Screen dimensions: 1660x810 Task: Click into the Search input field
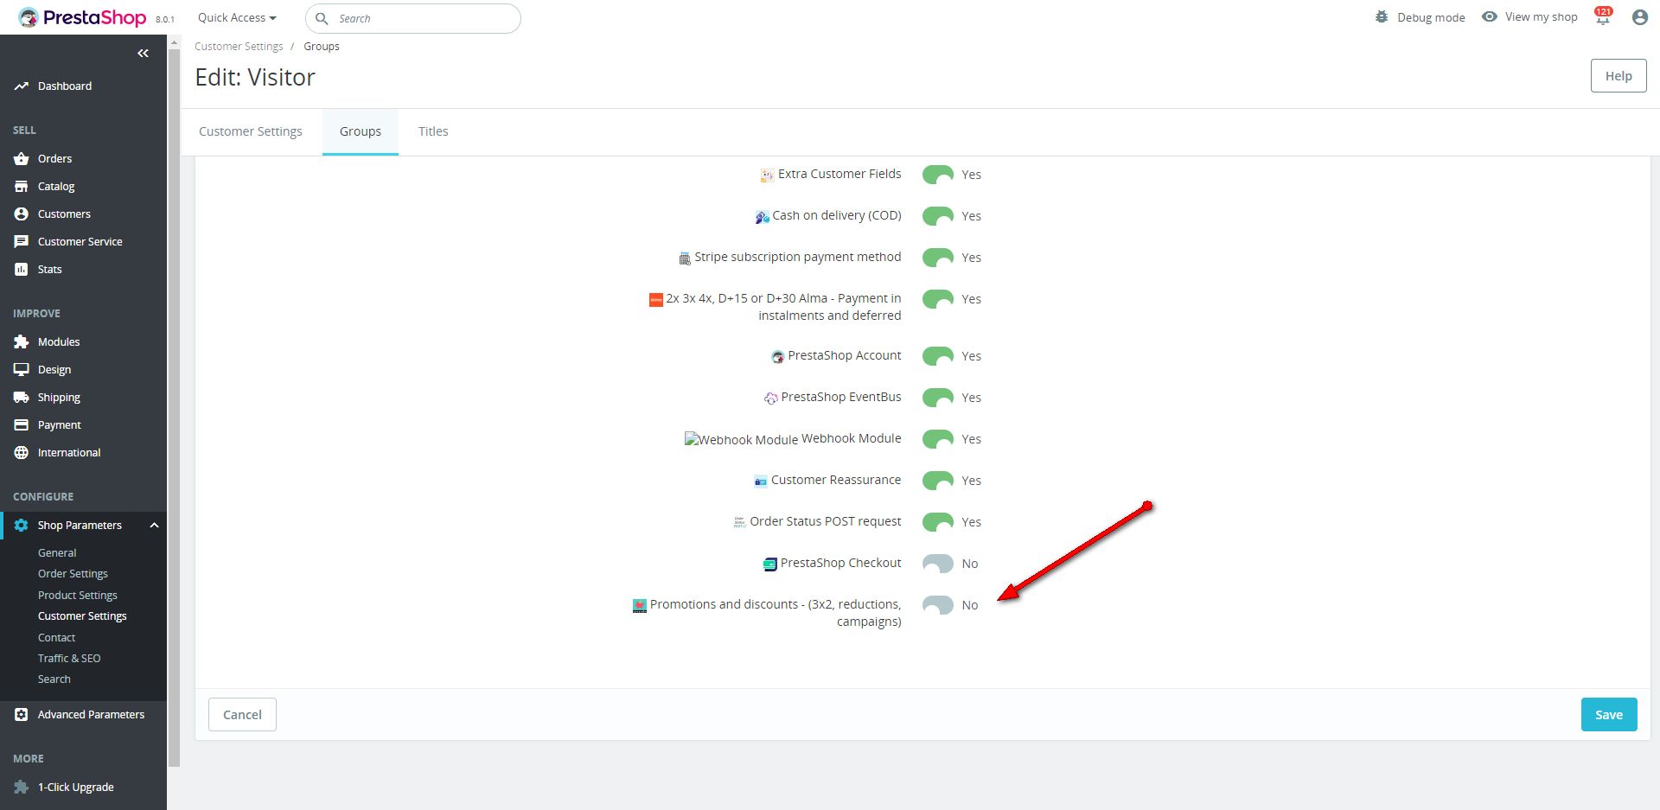click(413, 18)
